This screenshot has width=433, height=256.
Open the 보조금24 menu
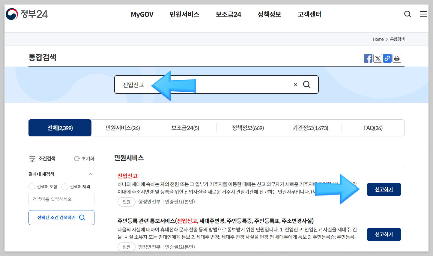pyautogui.click(x=228, y=14)
